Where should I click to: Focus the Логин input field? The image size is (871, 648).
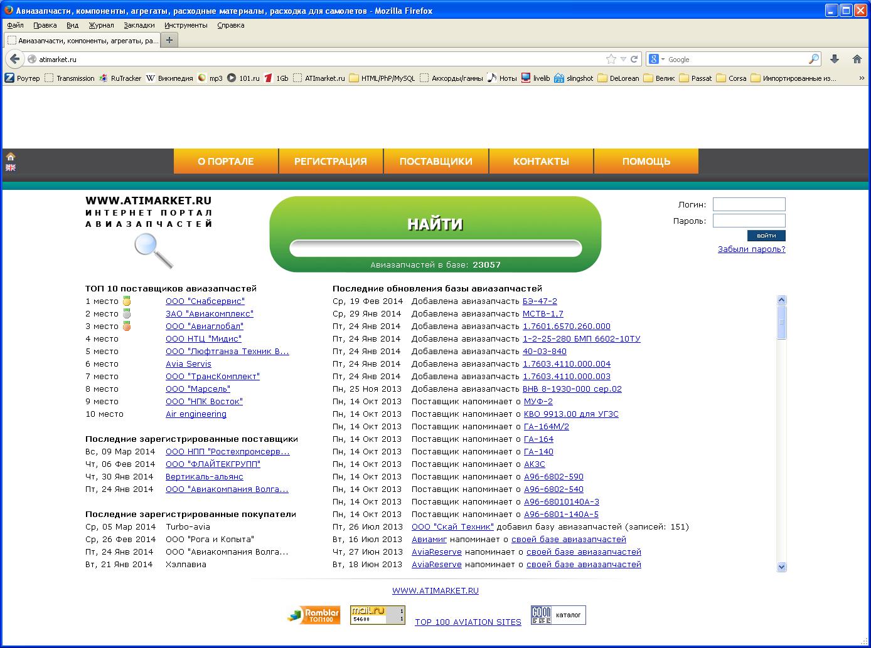749,204
